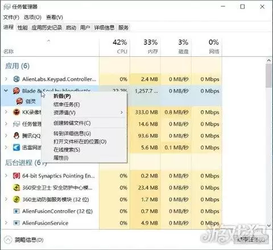Expand the 64-bit Synaptics Pointing row
273x250 pixels.
(6, 176)
